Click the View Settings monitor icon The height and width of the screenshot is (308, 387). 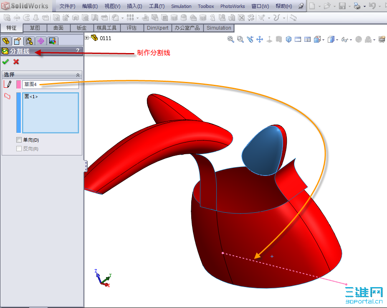coord(382,39)
